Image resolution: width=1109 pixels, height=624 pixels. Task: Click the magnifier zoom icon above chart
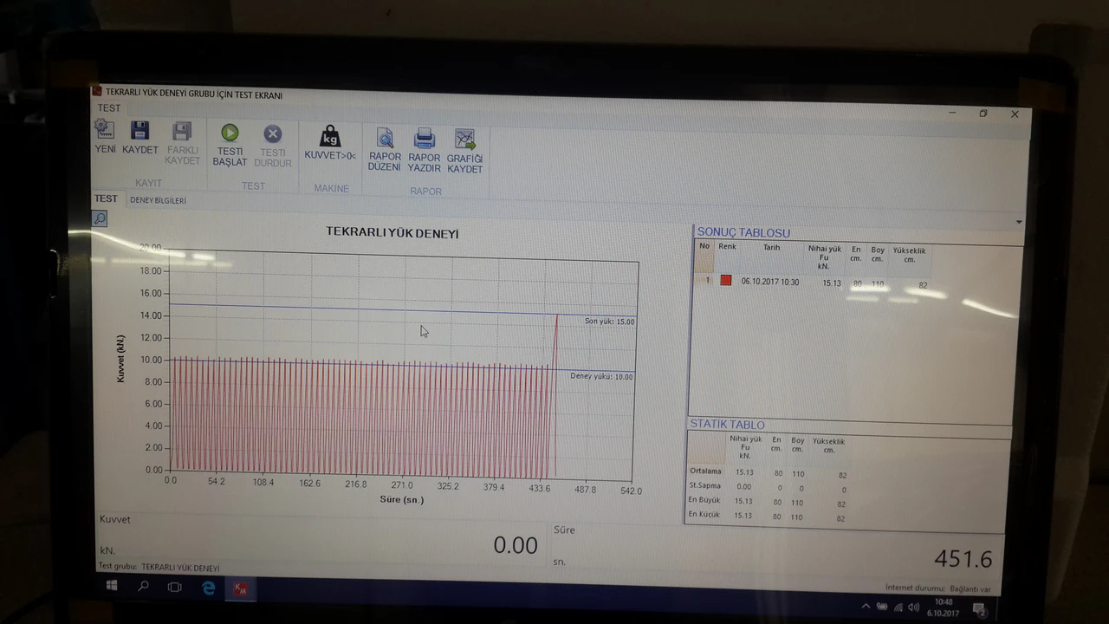click(x=101, y=219)
